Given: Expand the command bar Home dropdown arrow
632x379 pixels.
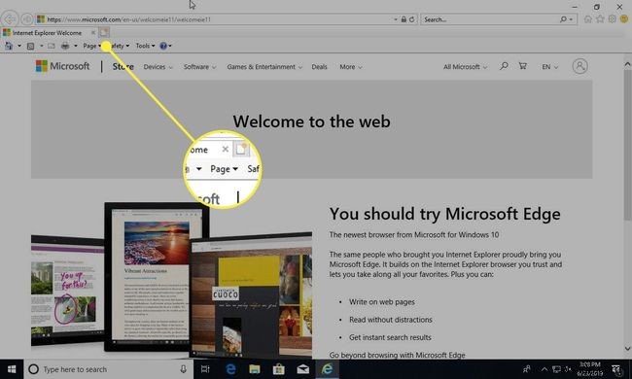Looking at the screenshot, I should 18,46.
